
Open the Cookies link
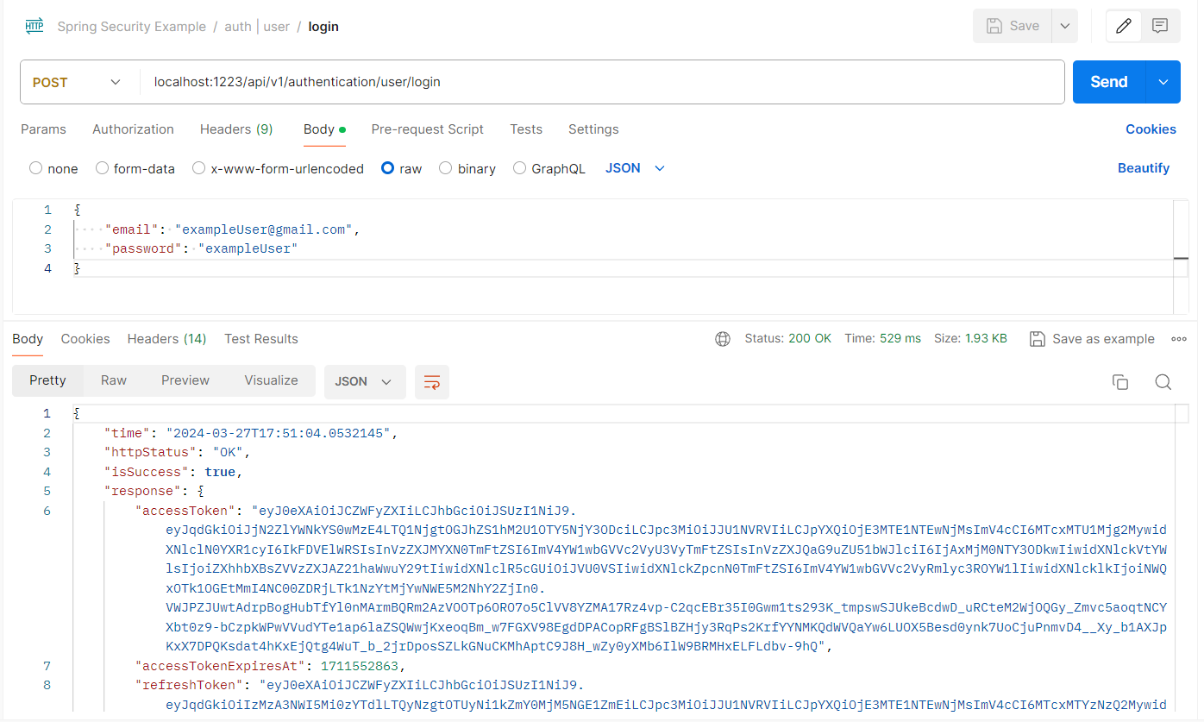(1151, 129)
